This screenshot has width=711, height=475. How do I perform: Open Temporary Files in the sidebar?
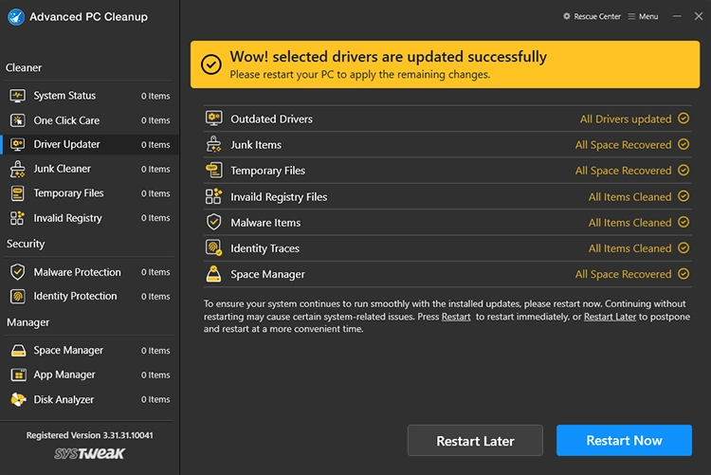tap(68, 193)
